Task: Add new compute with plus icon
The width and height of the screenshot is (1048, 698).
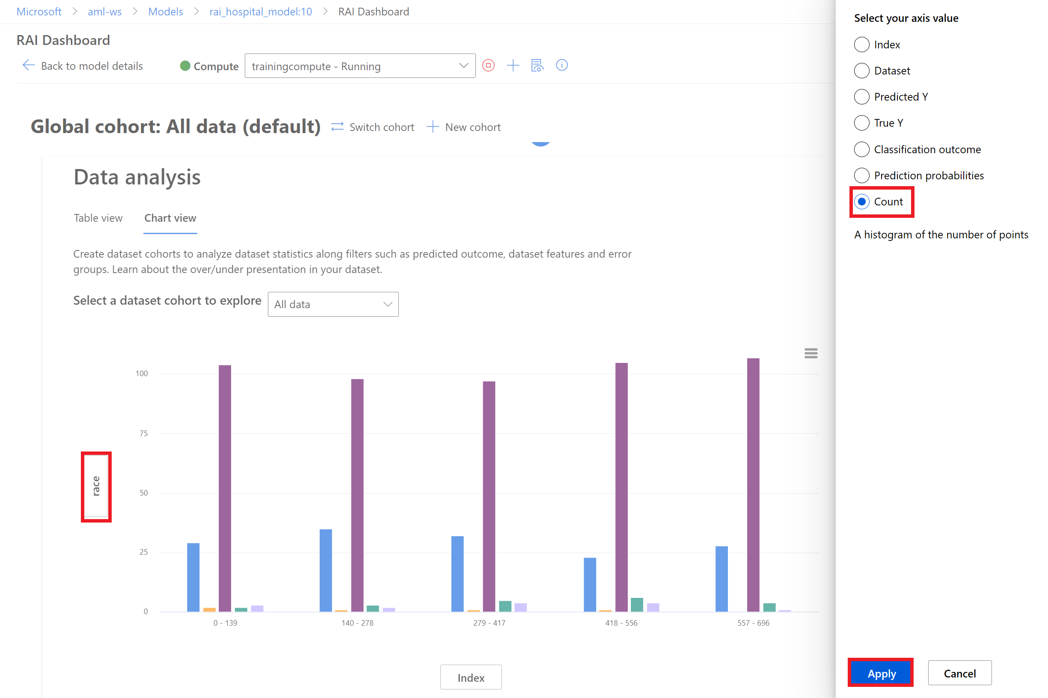Action: click(513, 65)
